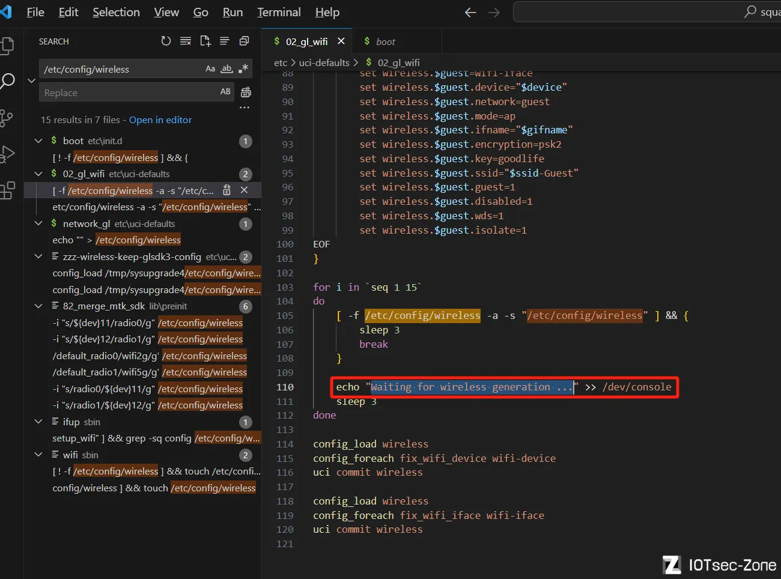781x579 pixels.
Task: Collapse zzz-wireless-keep-glsdk3-config results group
Action: [38, 256]
